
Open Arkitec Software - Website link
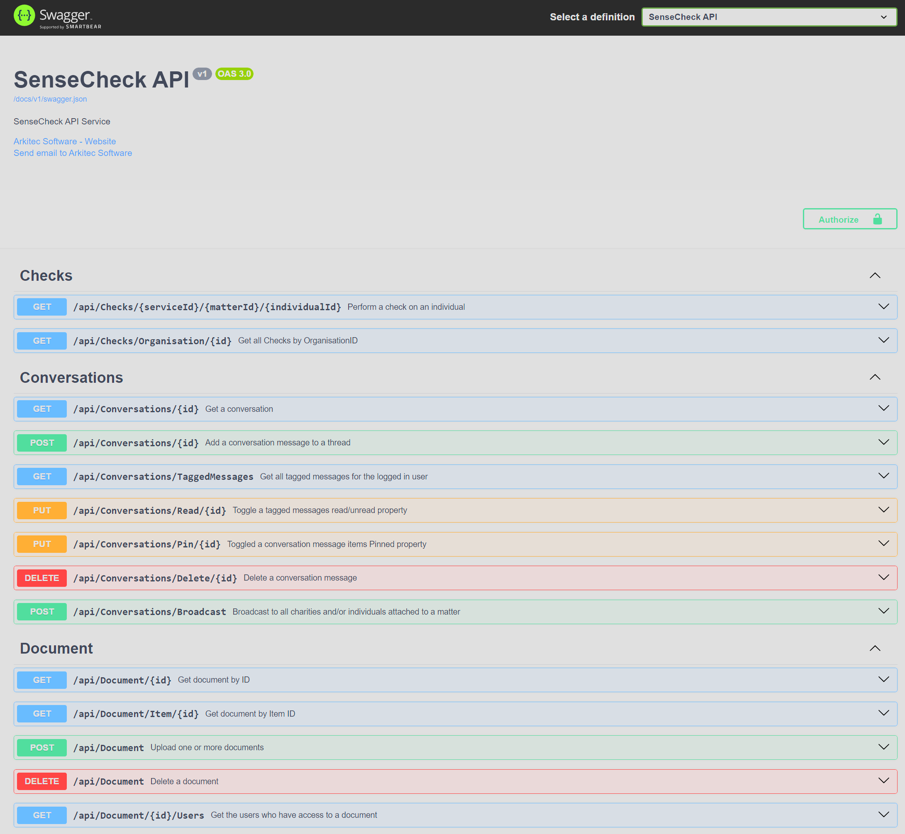(65, 141)
